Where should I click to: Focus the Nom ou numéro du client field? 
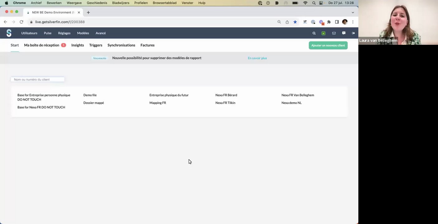[38, 79]
